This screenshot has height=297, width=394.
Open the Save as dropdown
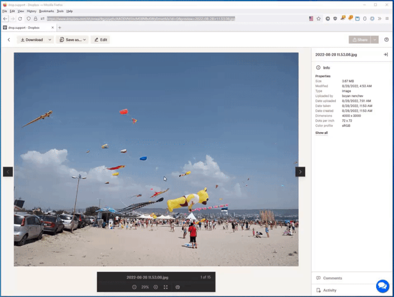pyautogui.click(x=73, y=40)
